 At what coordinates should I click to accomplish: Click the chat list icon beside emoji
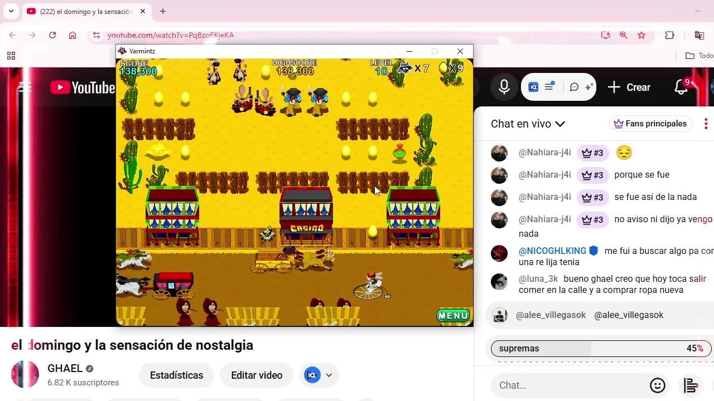click(691, 385)
